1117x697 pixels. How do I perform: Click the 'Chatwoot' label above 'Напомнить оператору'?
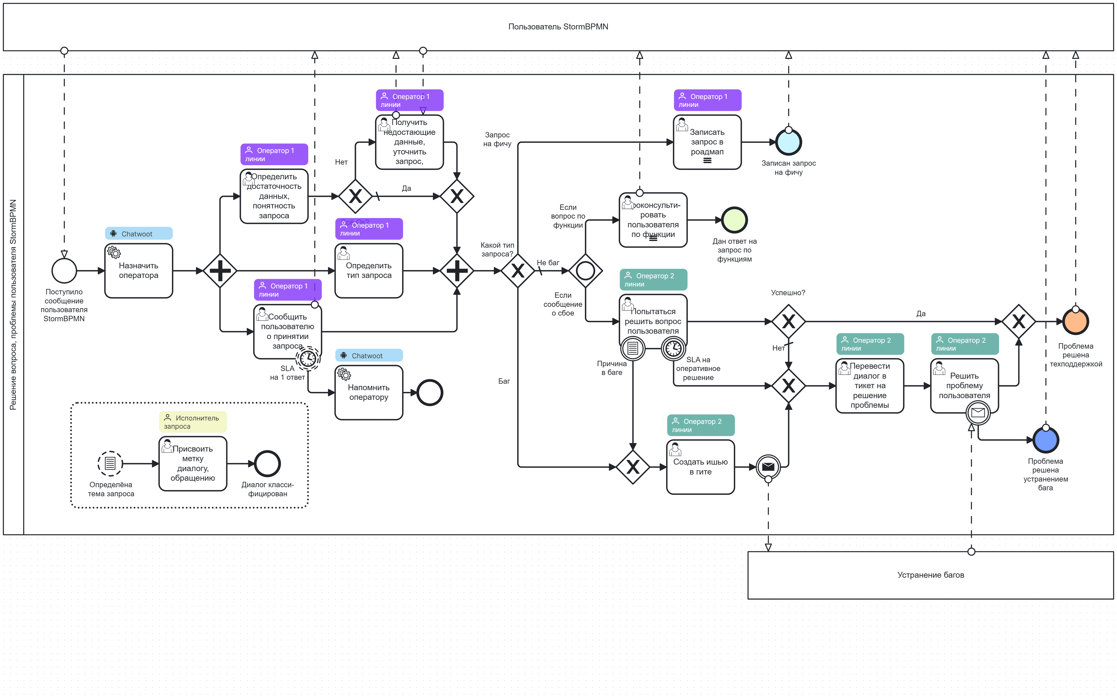369,356
